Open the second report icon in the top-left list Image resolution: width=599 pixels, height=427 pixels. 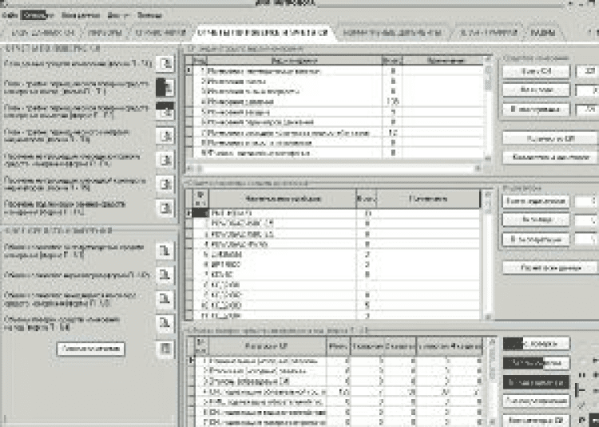click(165, 86)
